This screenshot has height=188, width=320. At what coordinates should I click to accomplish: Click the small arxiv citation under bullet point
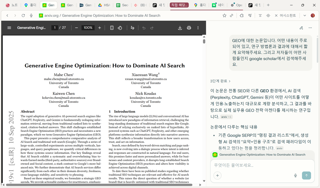[279, 148]
